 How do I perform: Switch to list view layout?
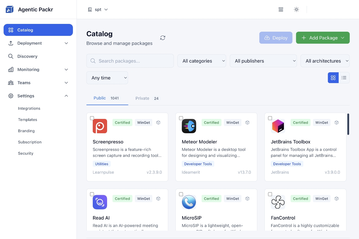(x=344, y=78)
